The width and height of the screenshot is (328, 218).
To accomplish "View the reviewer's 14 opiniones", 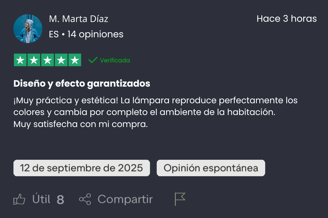I will 95,34.
